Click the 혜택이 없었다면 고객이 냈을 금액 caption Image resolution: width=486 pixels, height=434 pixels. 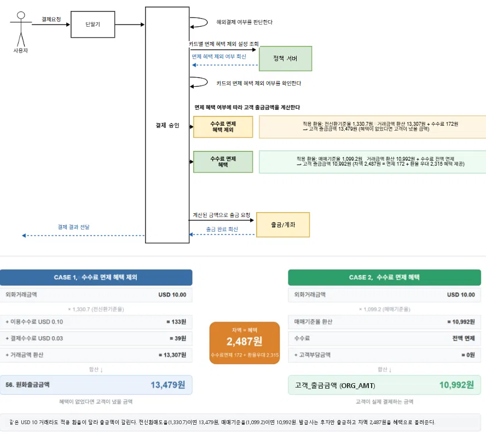point(96,402)
